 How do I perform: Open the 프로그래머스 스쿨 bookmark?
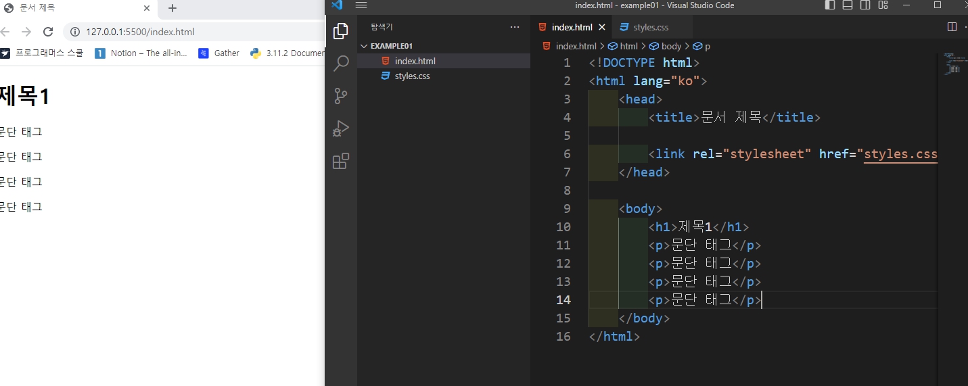[x=42, y=53]
